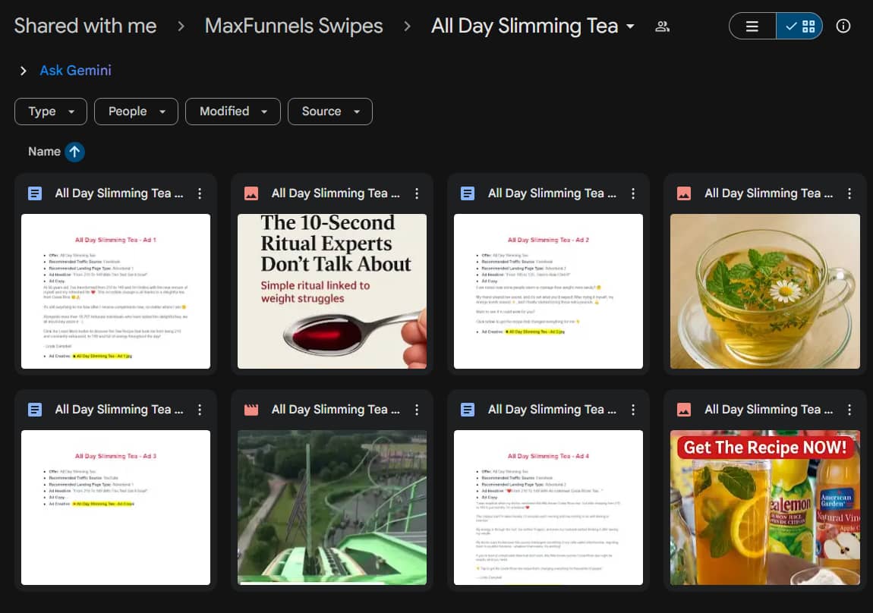
Task: Open the Type filter dropdown
Action: pyautogui.click(x=51, y=112)
